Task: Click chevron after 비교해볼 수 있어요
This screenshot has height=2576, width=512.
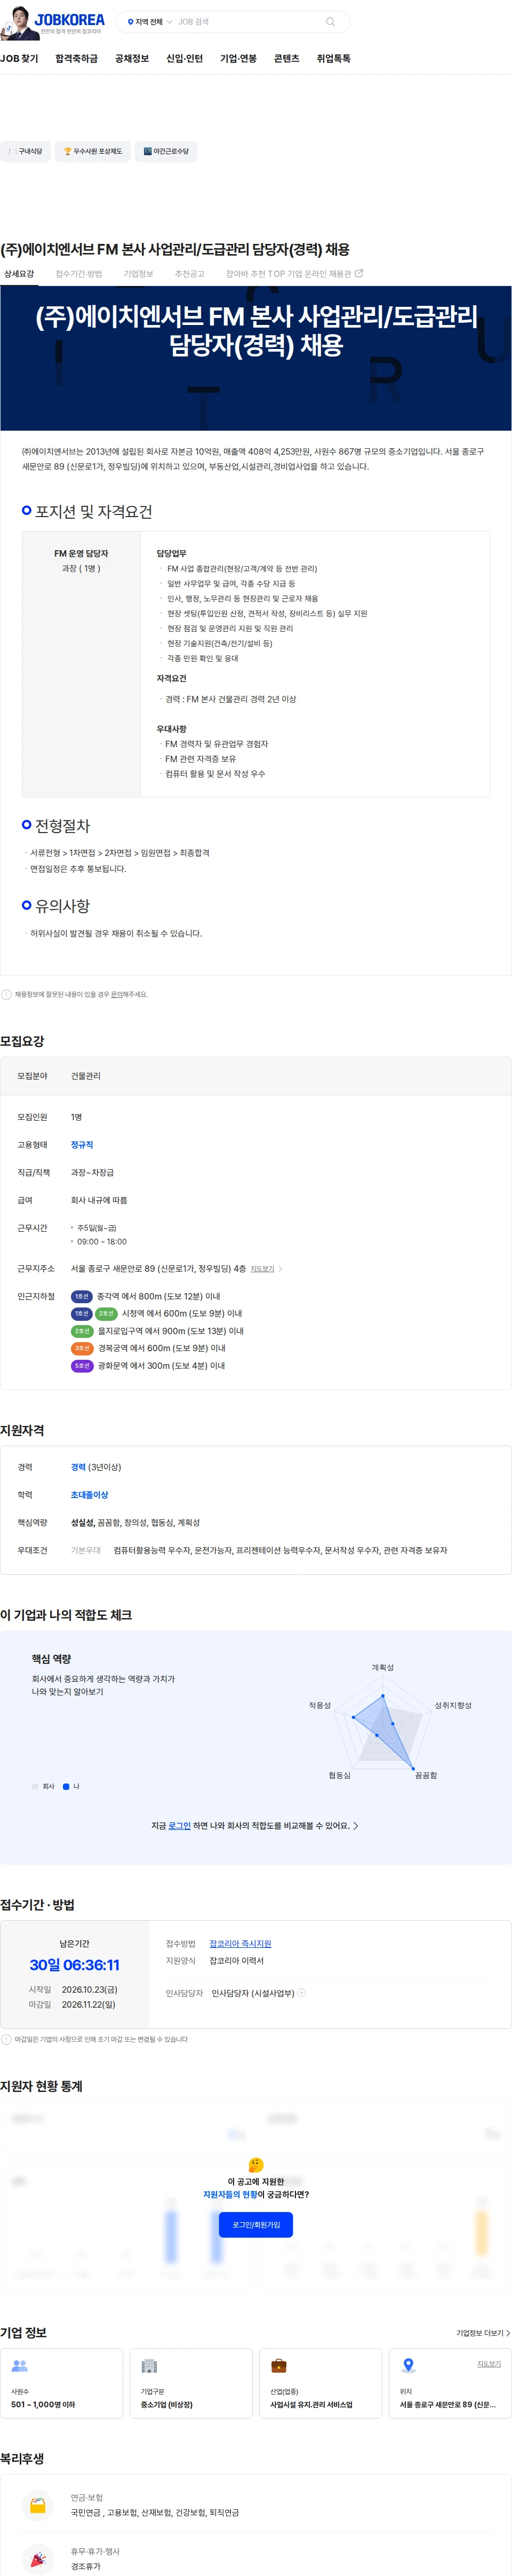Action: pos(356,1825)
